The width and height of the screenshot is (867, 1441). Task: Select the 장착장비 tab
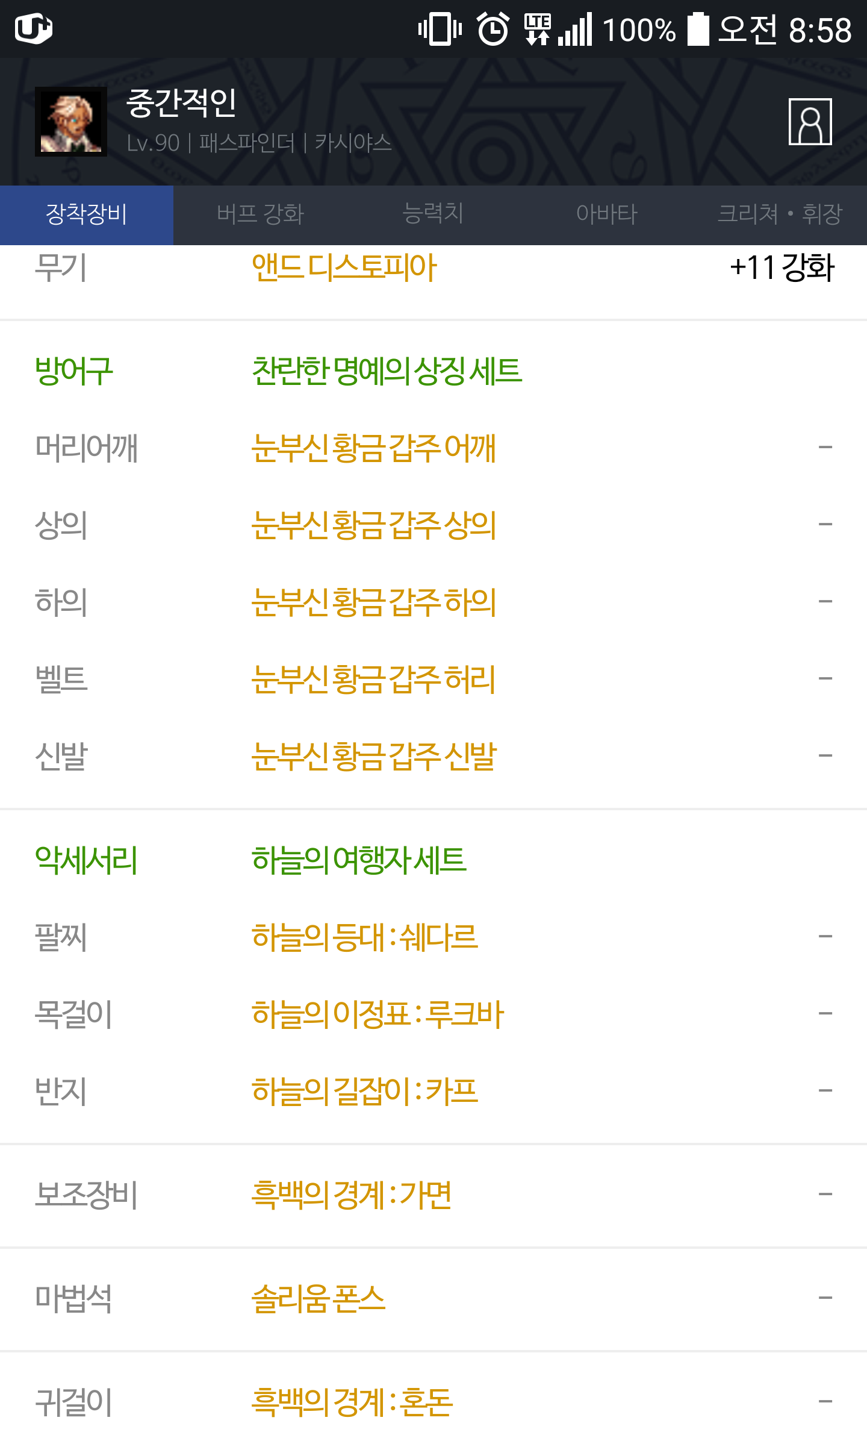87,214
